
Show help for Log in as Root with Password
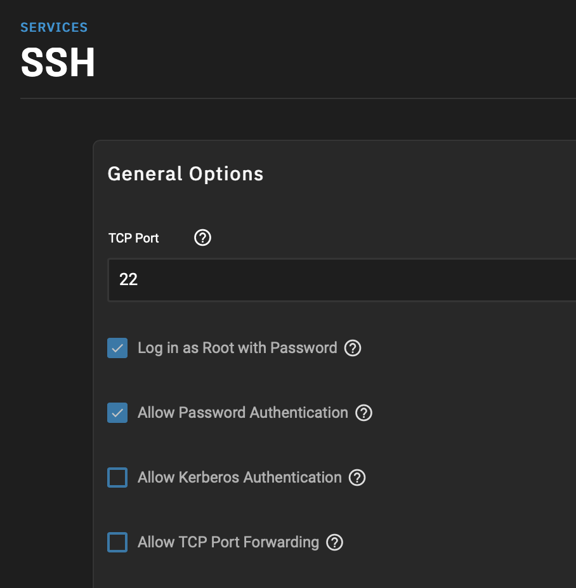(353, 348)
